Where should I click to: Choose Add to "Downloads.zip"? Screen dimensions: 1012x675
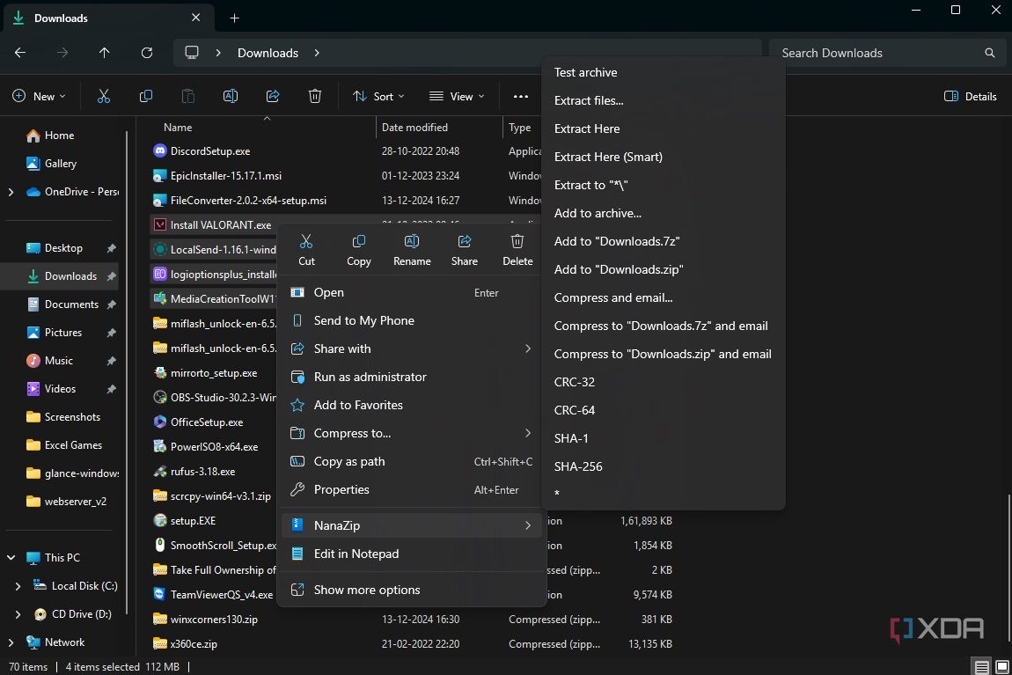coord(663,270)
